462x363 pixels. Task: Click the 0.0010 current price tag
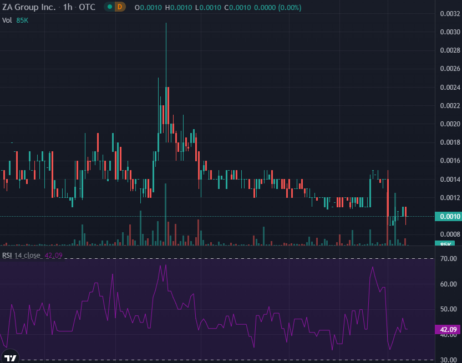click(x=448, y=216)
